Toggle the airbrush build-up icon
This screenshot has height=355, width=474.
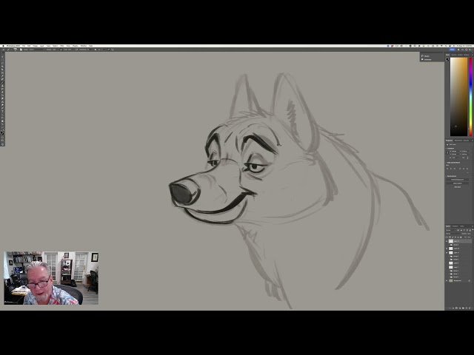click(76, 50)
